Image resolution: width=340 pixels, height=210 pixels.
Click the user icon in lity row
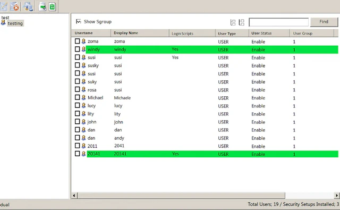(x=83, y=114)
